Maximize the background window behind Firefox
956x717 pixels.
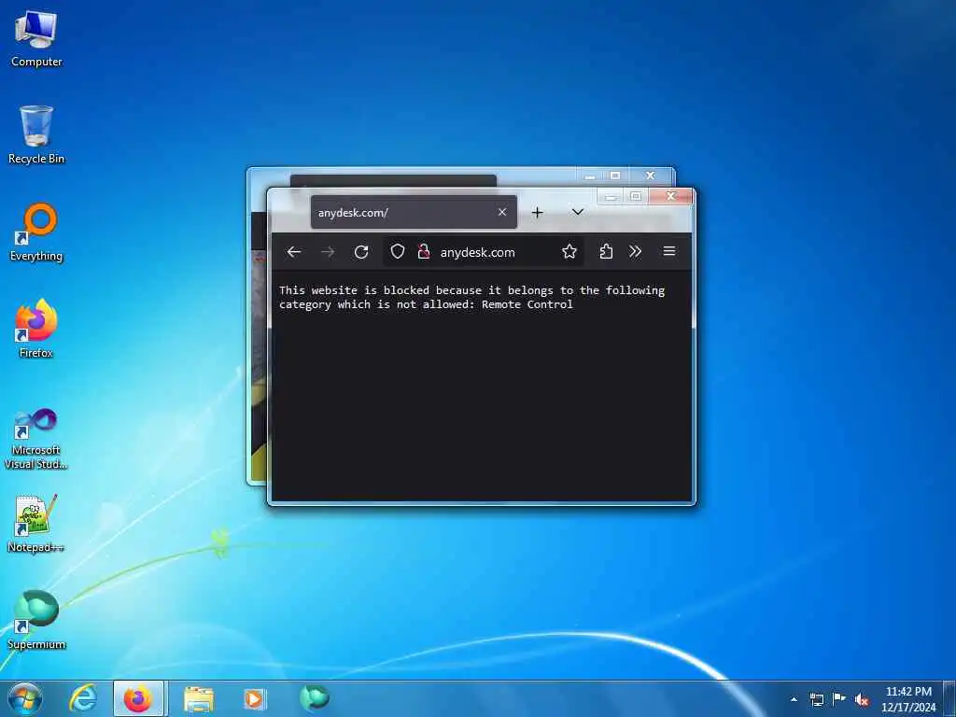(x=615, y=176)
